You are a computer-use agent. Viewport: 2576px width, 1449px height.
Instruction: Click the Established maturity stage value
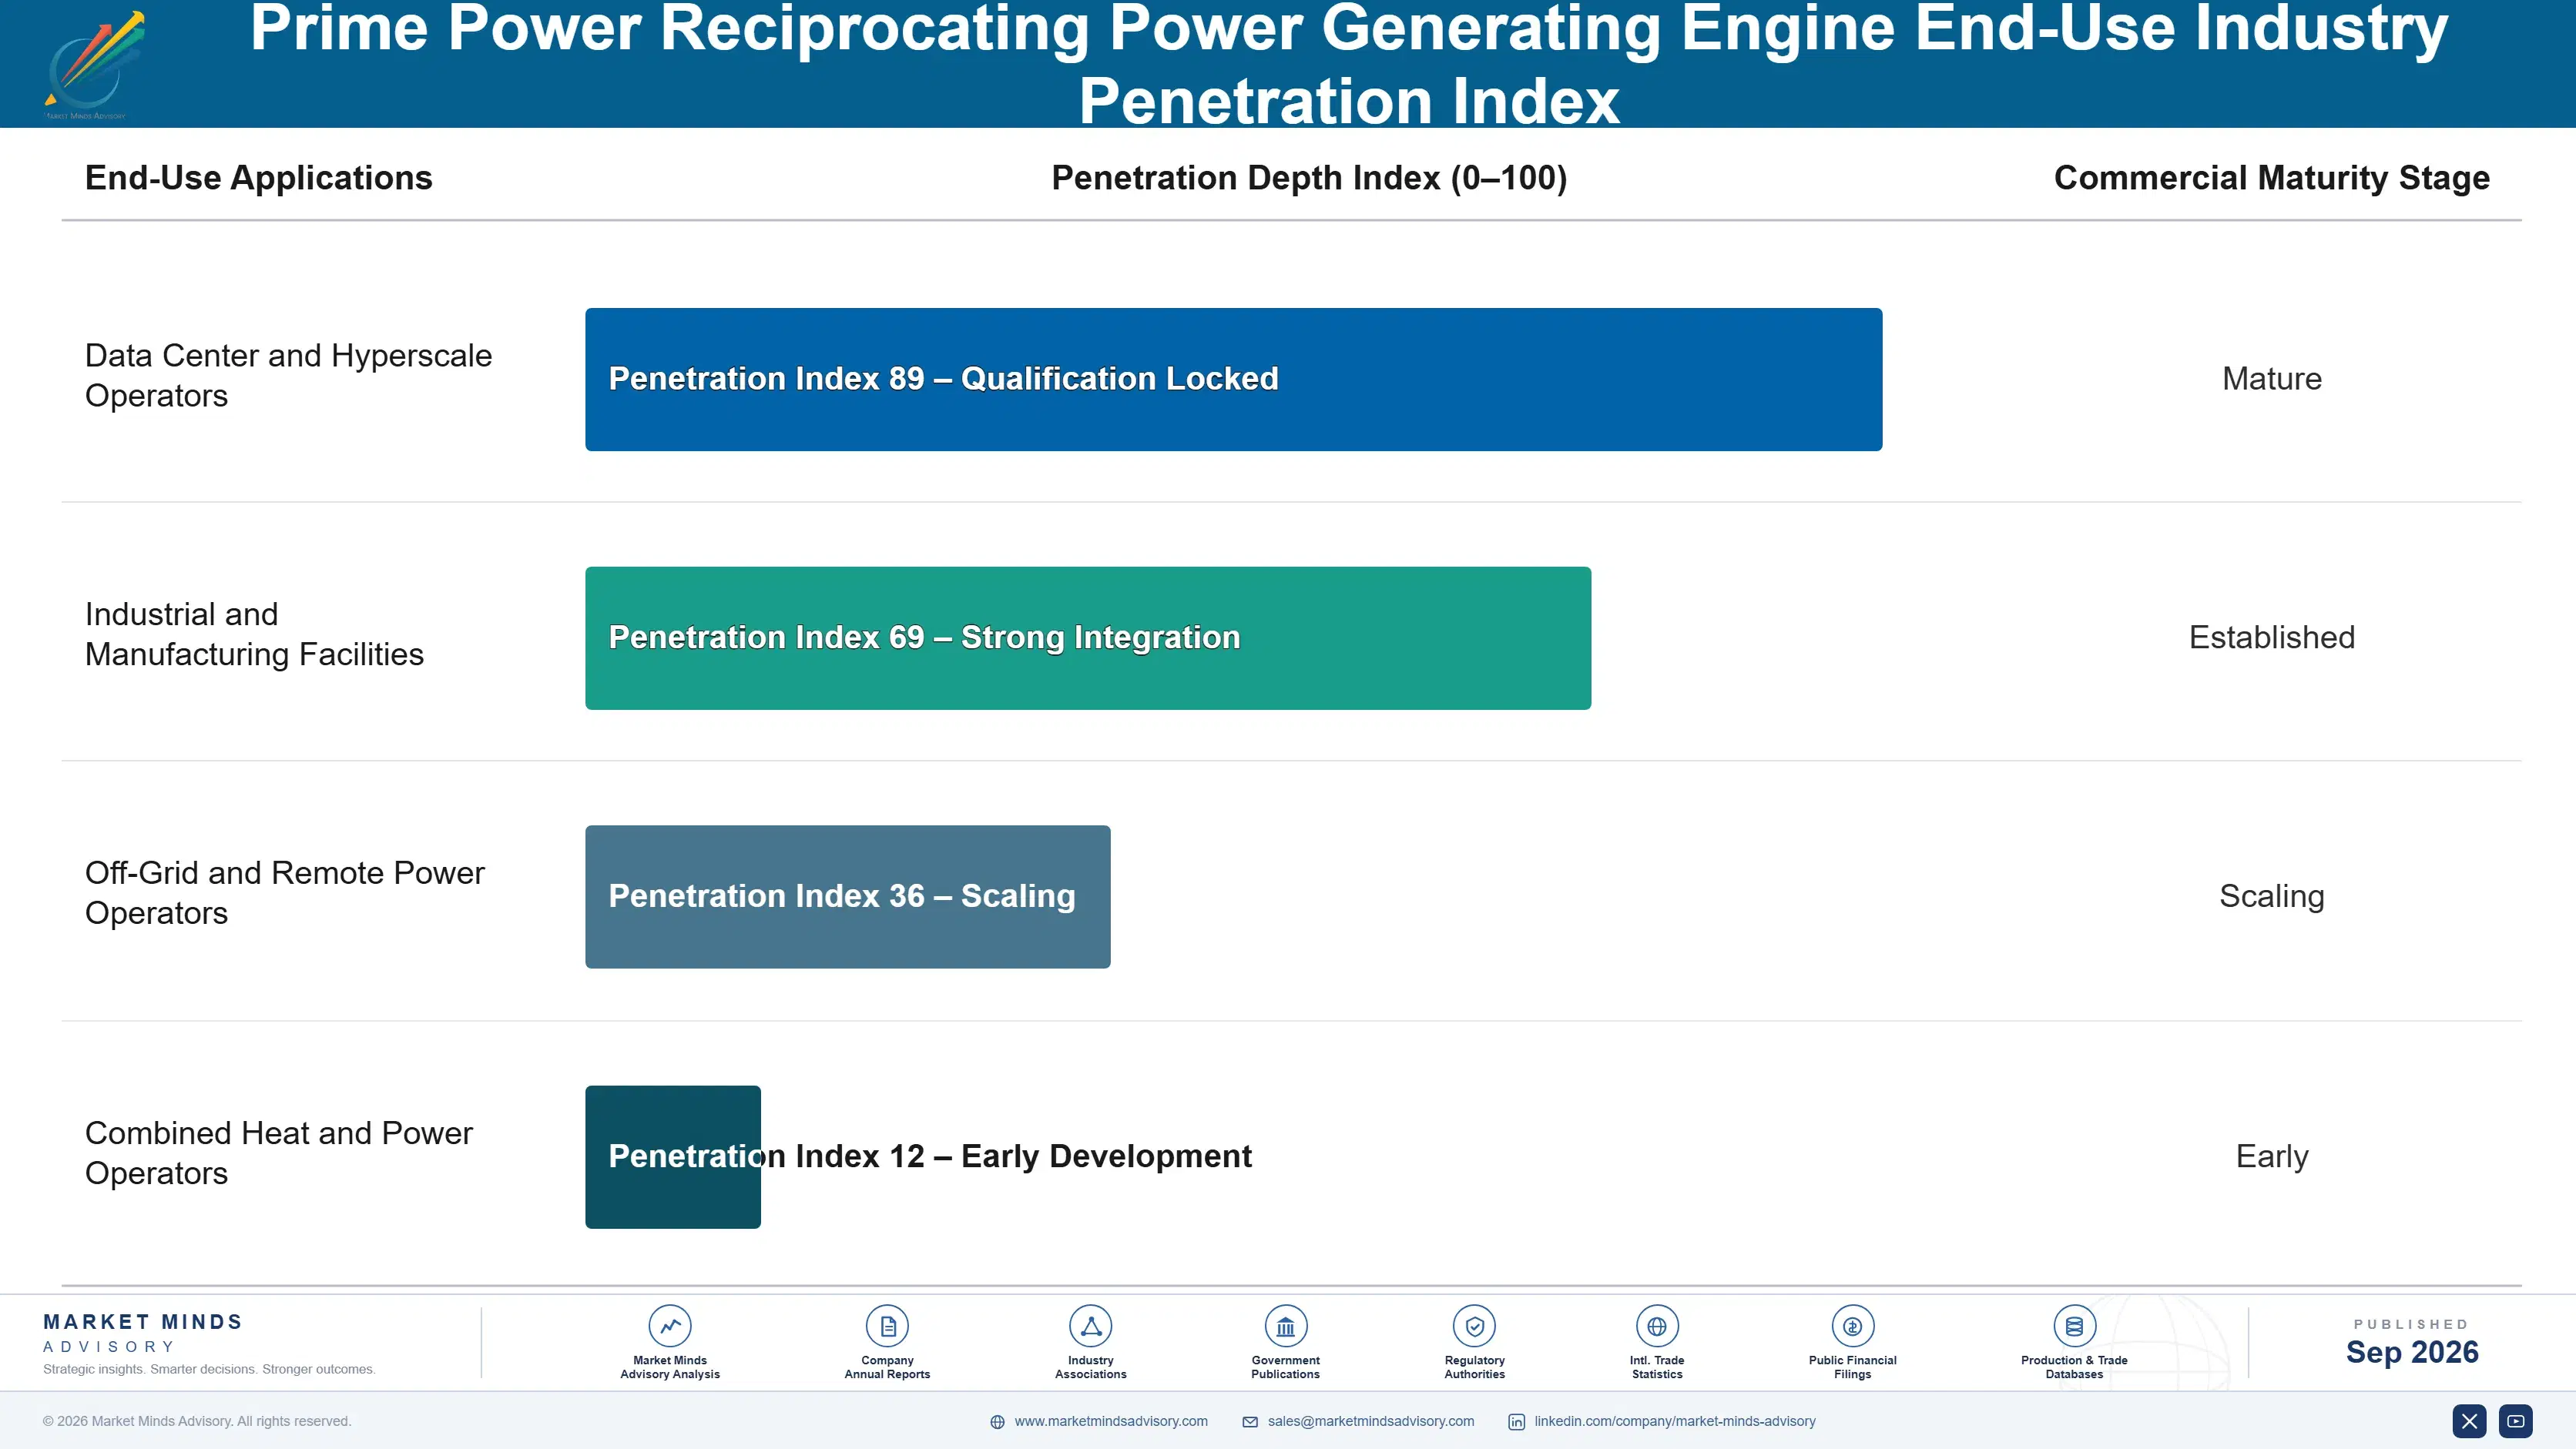2271,637
